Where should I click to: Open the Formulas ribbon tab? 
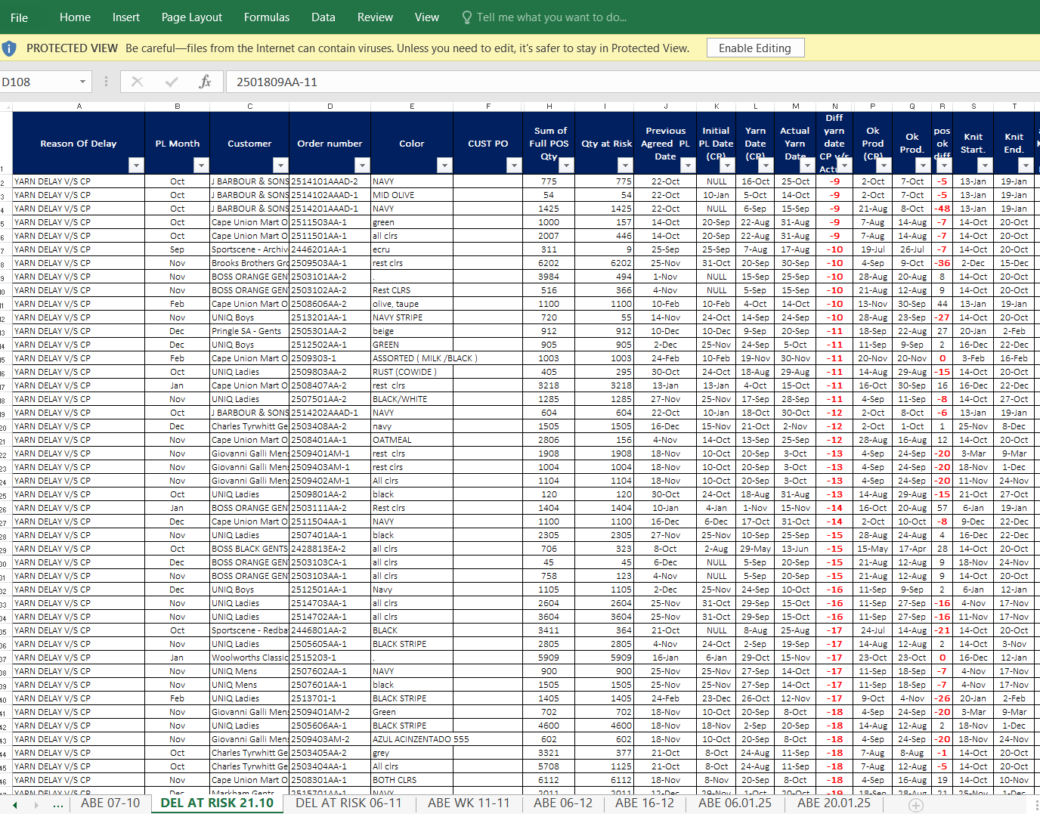[266, 17]
